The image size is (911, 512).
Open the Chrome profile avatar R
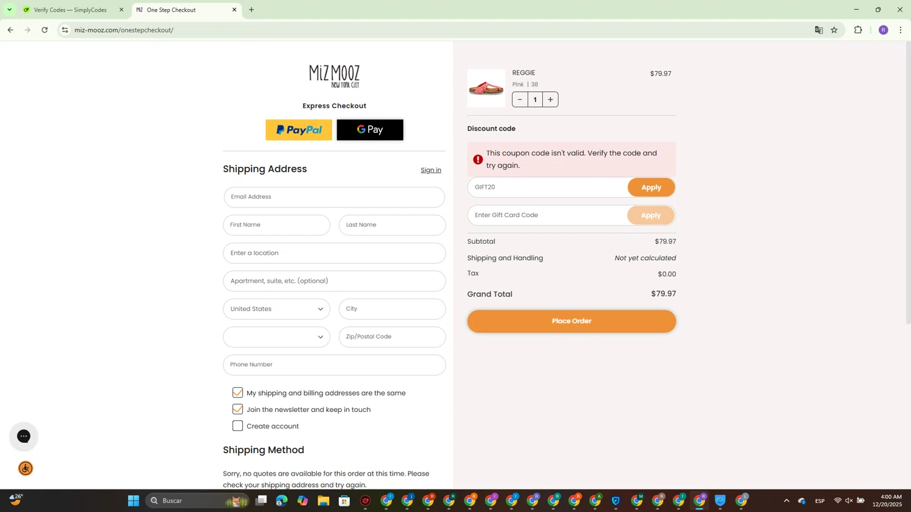point(884,30)
